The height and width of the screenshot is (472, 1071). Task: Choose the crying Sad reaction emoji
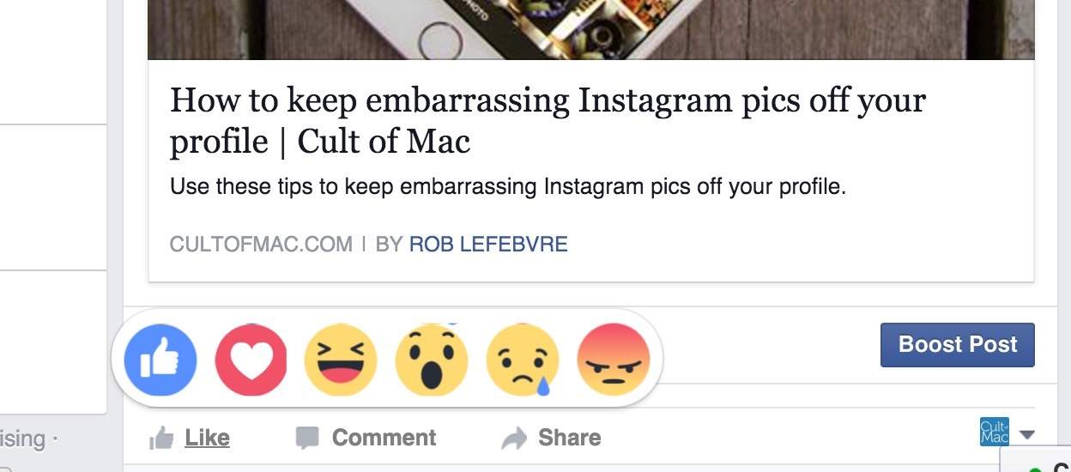522,360
